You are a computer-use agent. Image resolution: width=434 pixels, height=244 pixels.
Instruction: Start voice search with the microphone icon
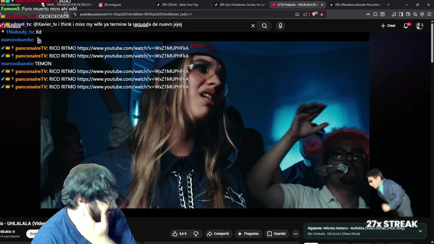(x=280, y=26)
